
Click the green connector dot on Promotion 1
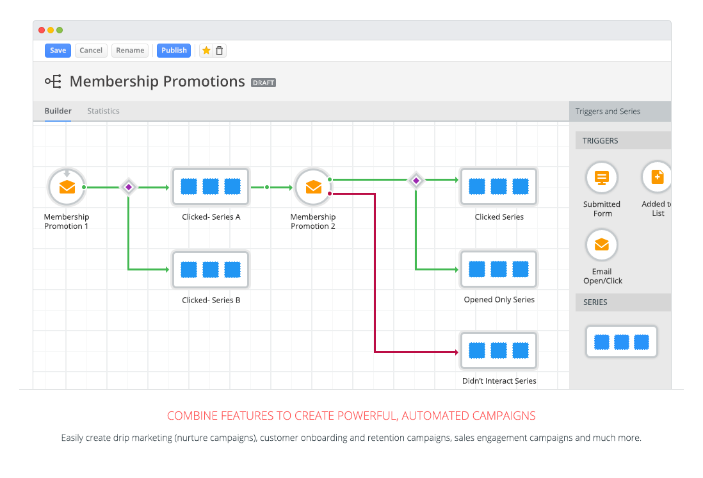pos(84,187)
